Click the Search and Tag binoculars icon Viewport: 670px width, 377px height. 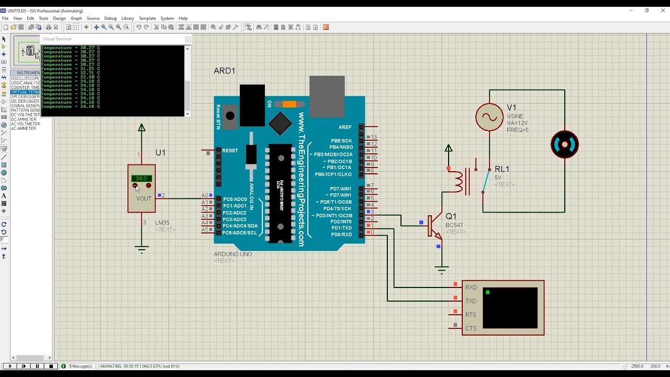259,27
